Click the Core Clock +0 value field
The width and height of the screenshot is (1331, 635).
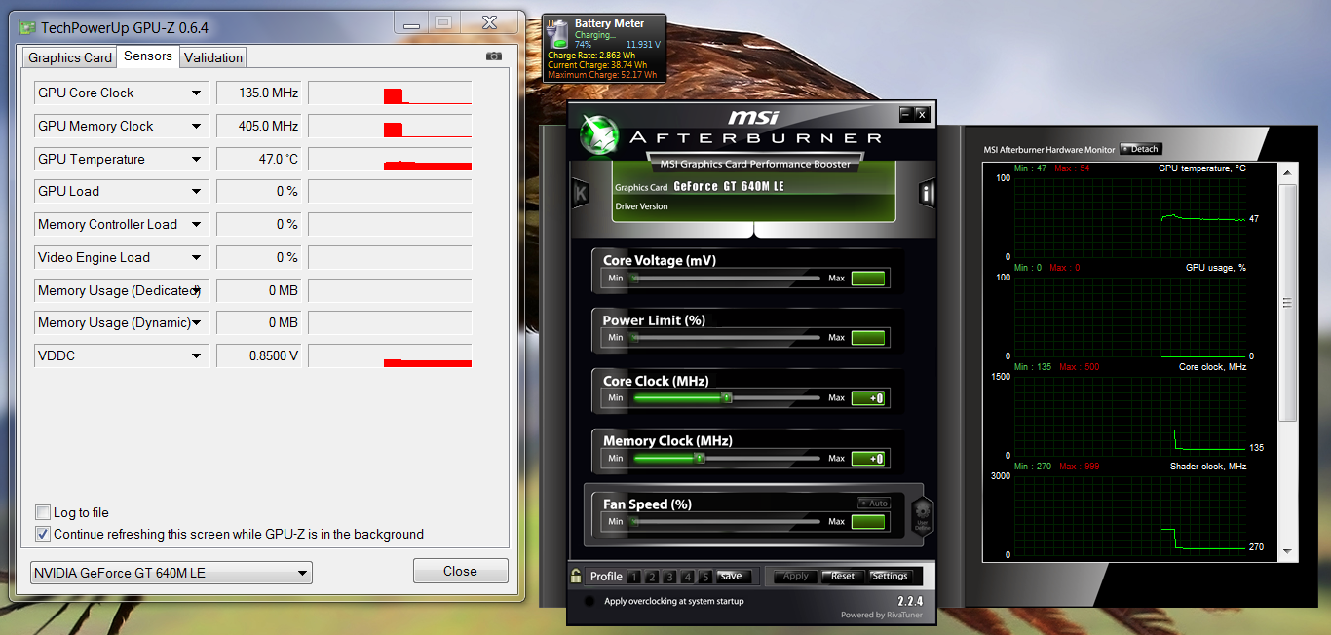point(868,398)
